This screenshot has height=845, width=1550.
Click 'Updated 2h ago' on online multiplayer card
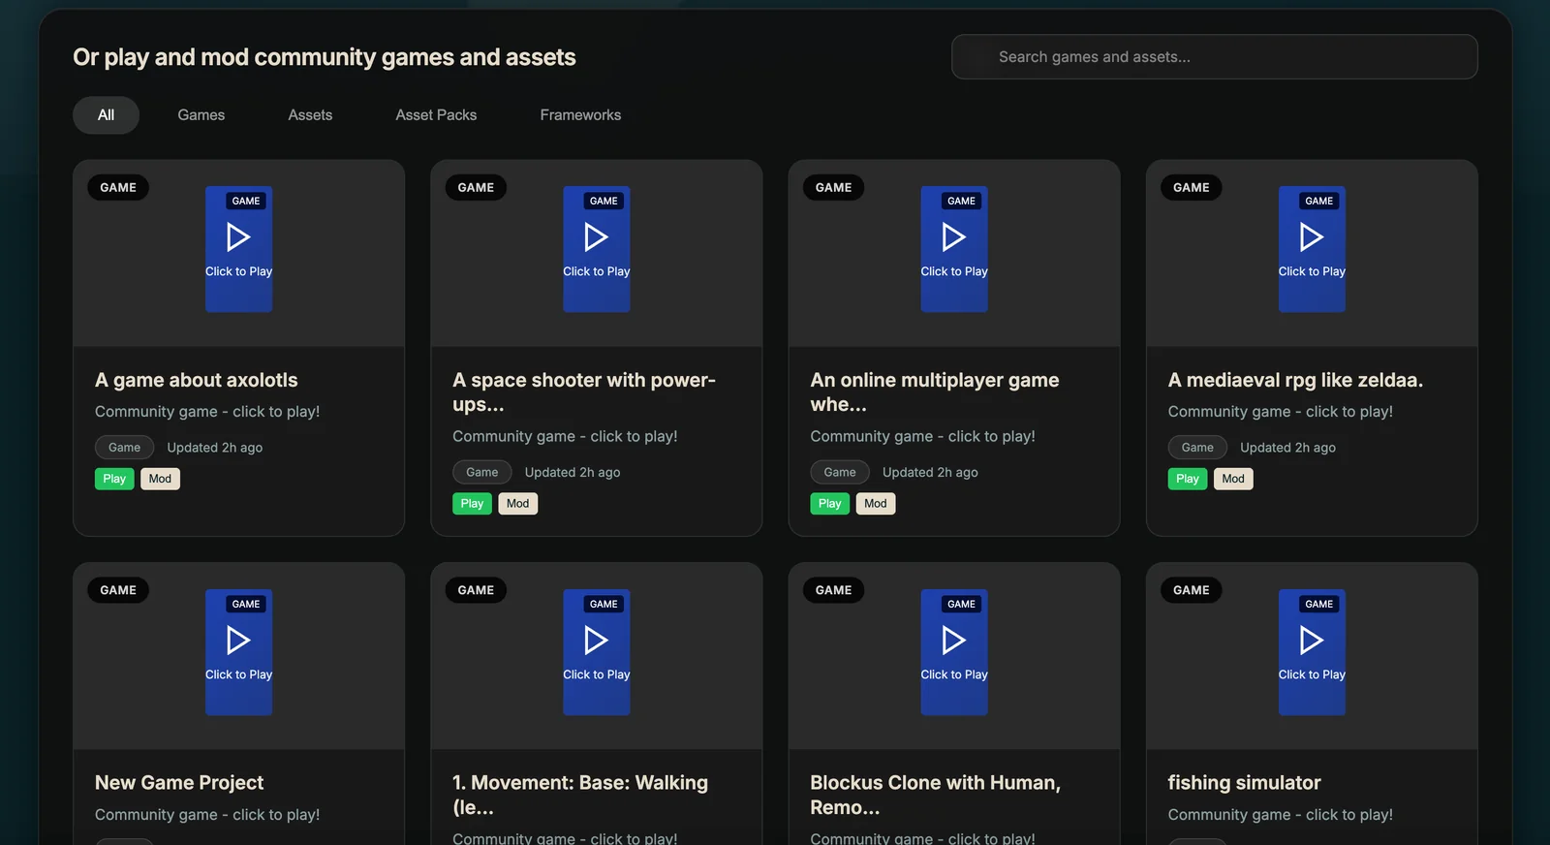coord(930,473)
